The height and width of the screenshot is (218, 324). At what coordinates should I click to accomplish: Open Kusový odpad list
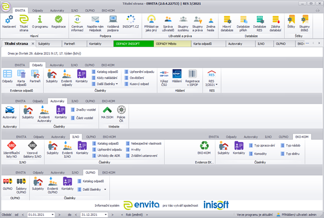click(x=137, y=84)
